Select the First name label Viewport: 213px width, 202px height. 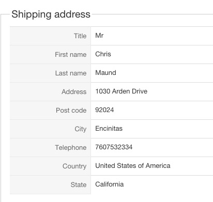[71, 54]
